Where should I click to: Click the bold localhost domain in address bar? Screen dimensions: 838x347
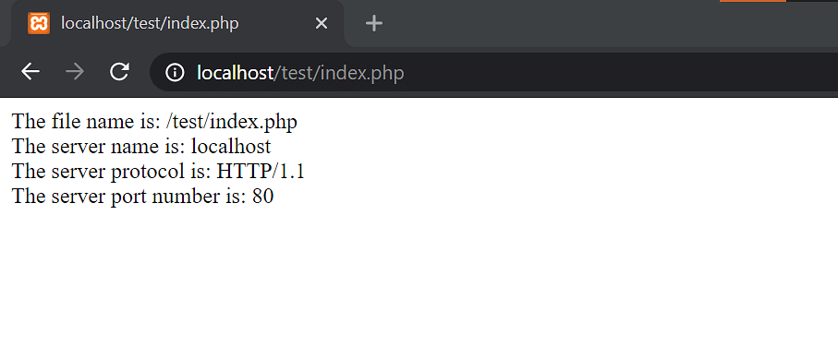(x=236, y=73)
